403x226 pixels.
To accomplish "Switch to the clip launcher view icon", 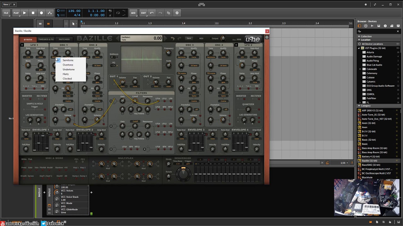I will pyautogui.click(x=40, y=24).
